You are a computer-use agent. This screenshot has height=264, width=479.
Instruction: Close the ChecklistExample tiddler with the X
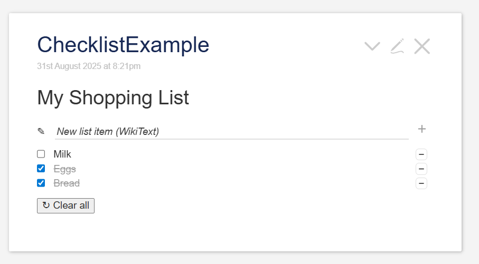[422, 46]
